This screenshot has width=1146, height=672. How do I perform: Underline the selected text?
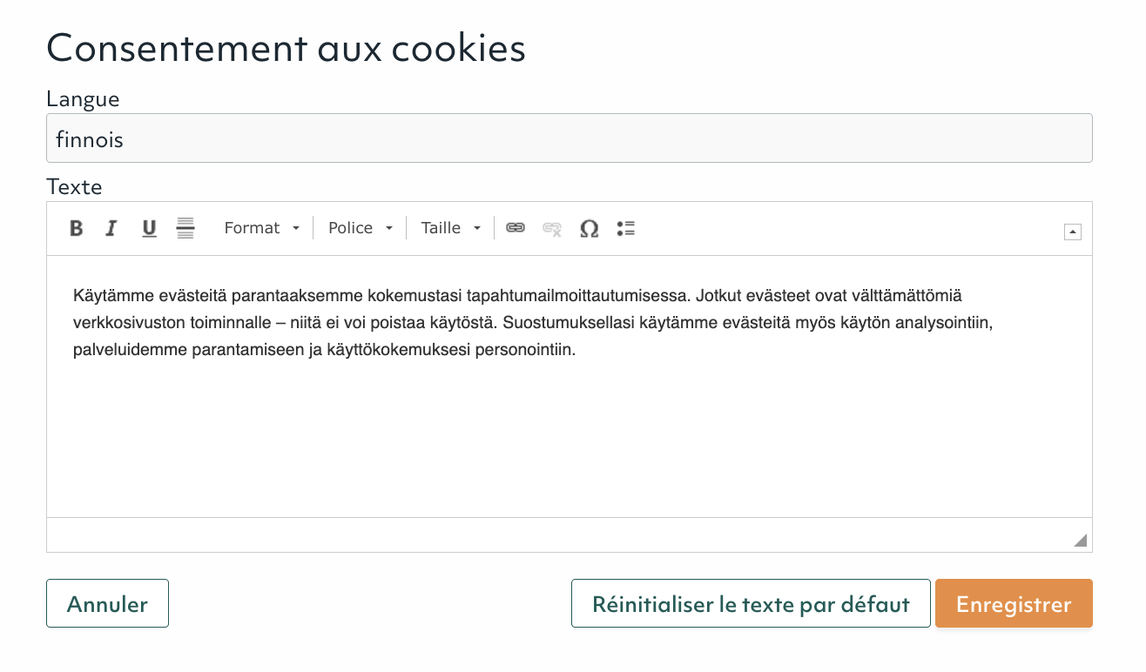(149, 228)
